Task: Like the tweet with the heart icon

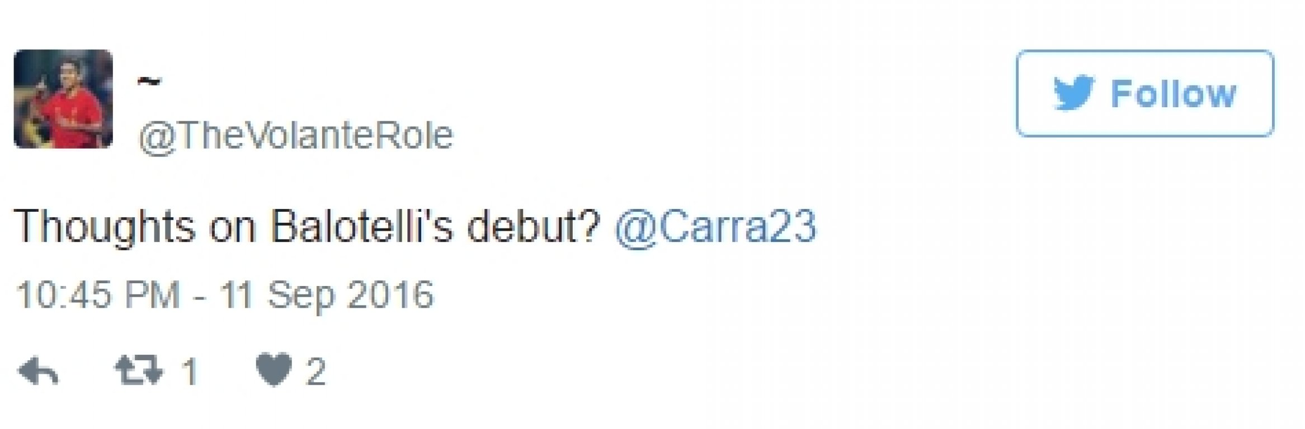Action: point(274,370)
